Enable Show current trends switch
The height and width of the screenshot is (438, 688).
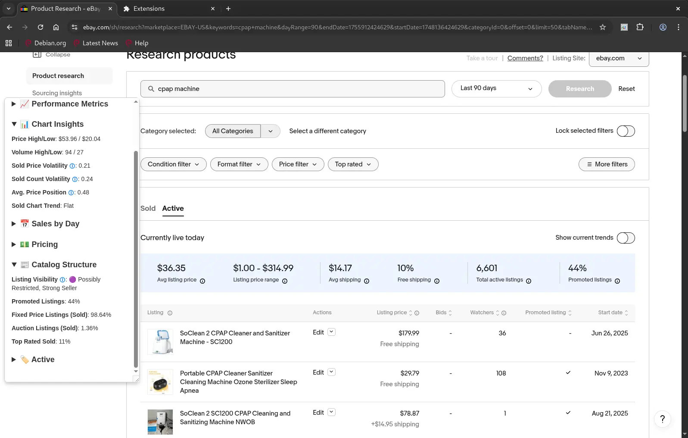[x=626, y=238]
